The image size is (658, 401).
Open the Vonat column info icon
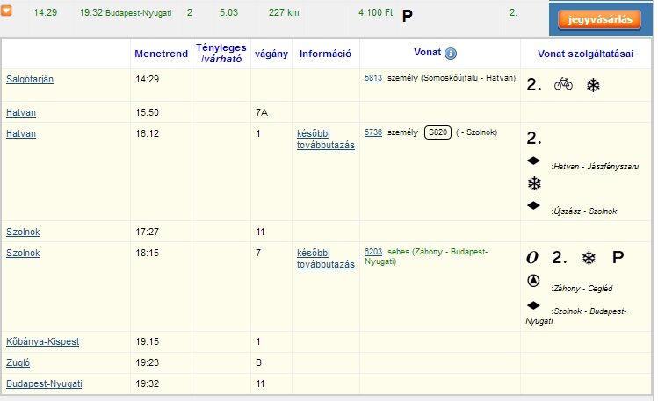point(451,54)
